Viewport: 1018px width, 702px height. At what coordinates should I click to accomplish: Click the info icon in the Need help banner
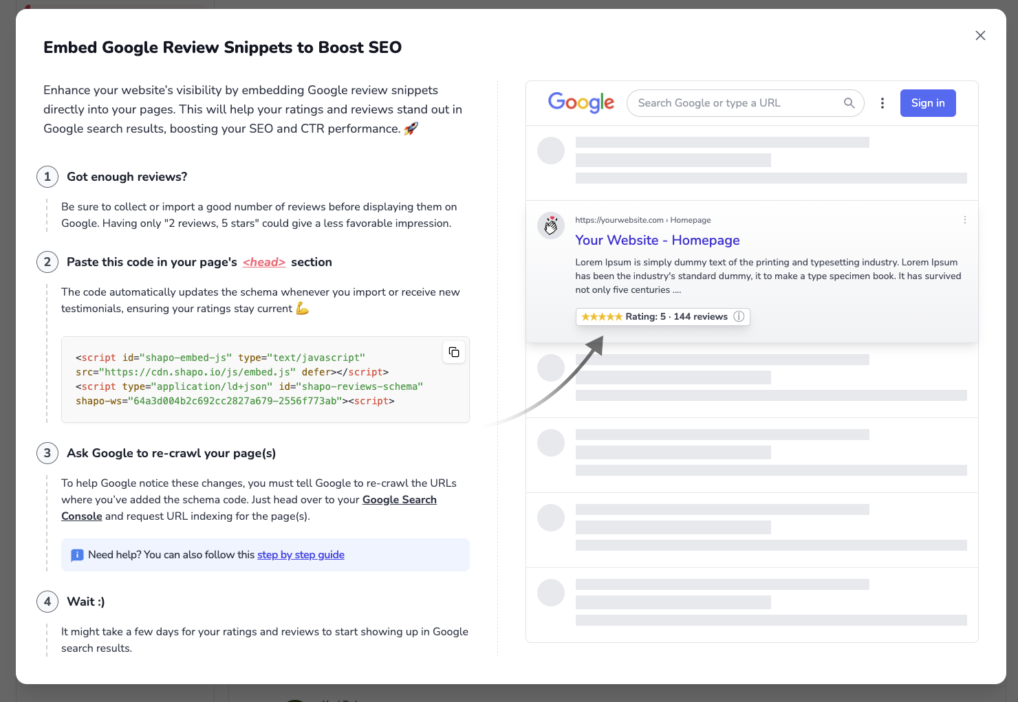pyautogui.click(x=77, y=555)
